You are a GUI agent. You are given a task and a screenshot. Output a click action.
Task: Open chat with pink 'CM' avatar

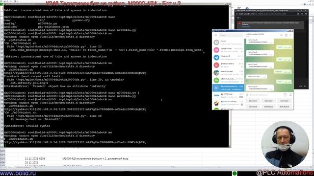click(228, 50)
